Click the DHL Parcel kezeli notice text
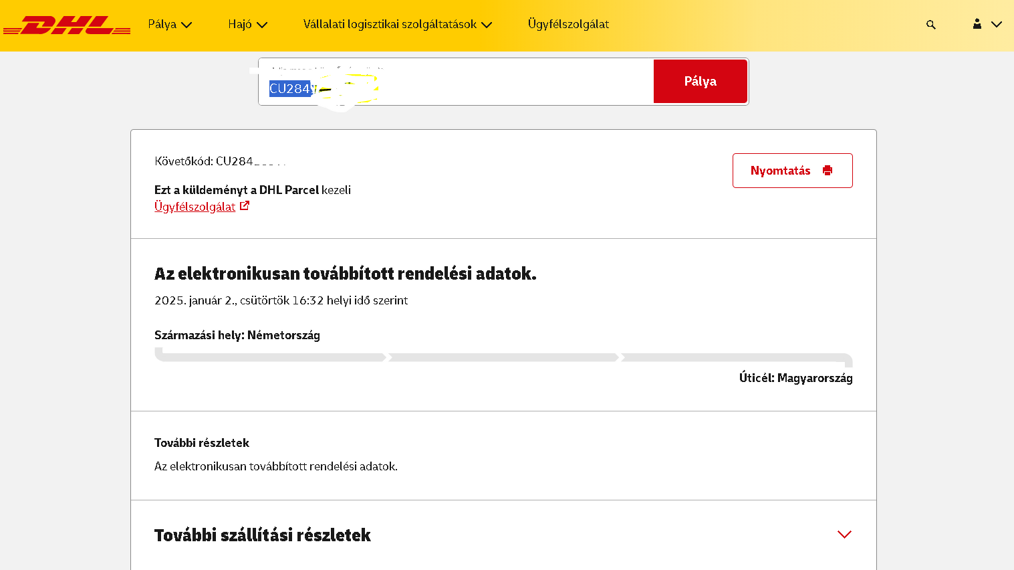 click(x=253, y=190)
